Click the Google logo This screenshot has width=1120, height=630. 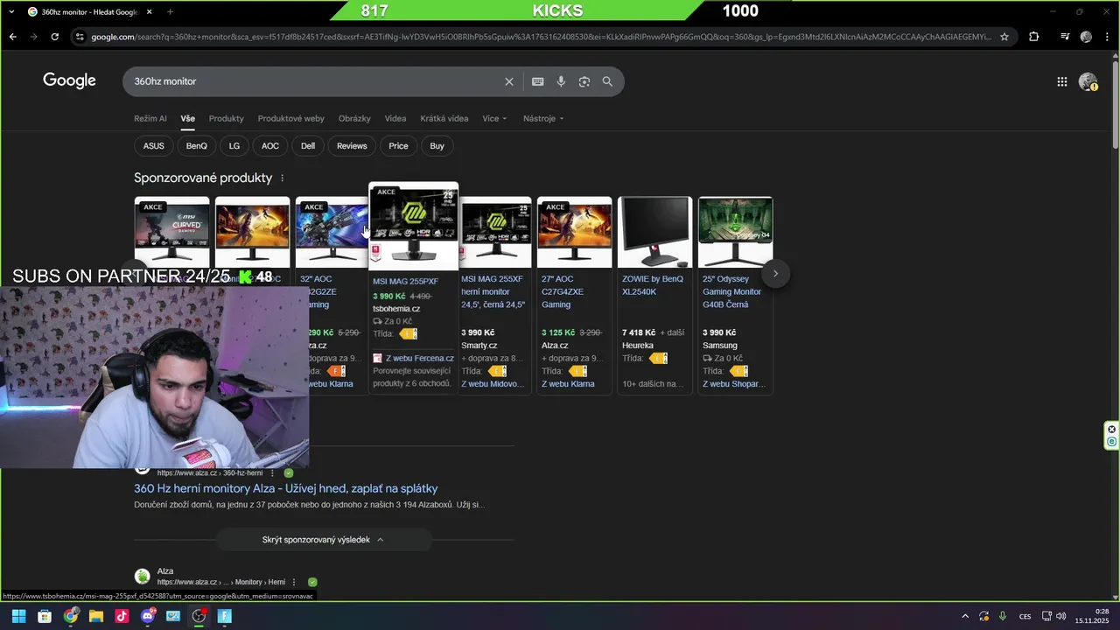pos(69,80)
